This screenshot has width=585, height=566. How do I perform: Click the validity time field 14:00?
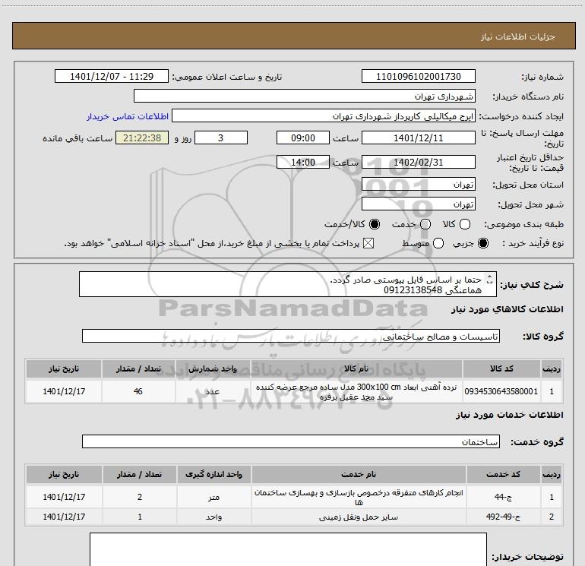pyautogui.click(x=303, y=162)
